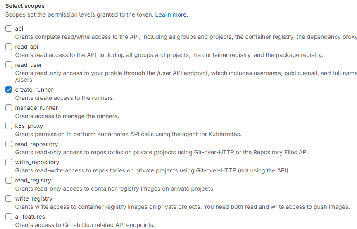Enable the api scope checkbox
The height and width of the screenshot is (229, 357).
pyautogui.click(x=9, y=29)
